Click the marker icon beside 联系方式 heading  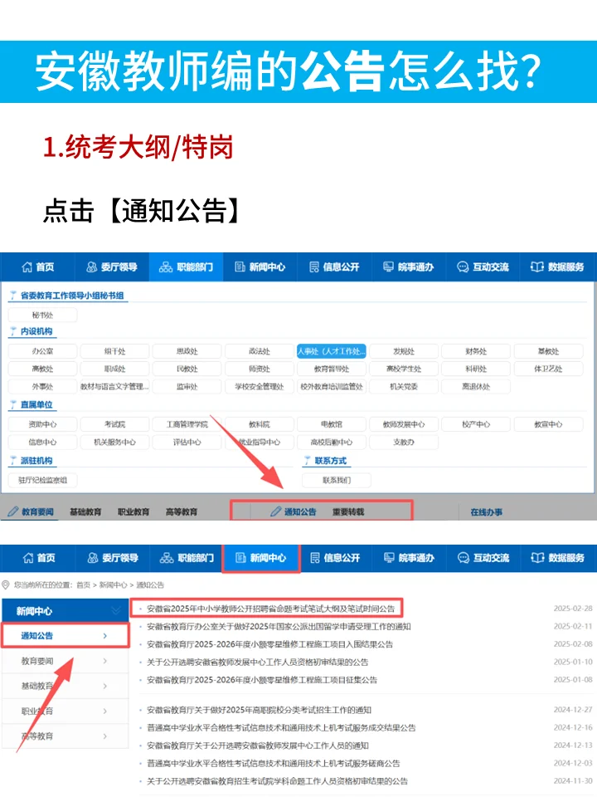pos(307,461)
